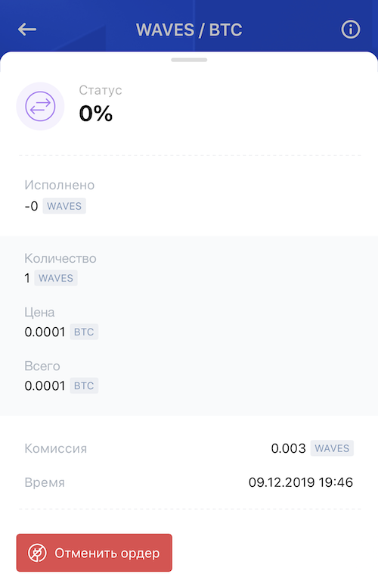The height and width of the screenshot is (577, 378).
Task: Click the crossed-out icon in cancel button
Action: click(38, 553)
